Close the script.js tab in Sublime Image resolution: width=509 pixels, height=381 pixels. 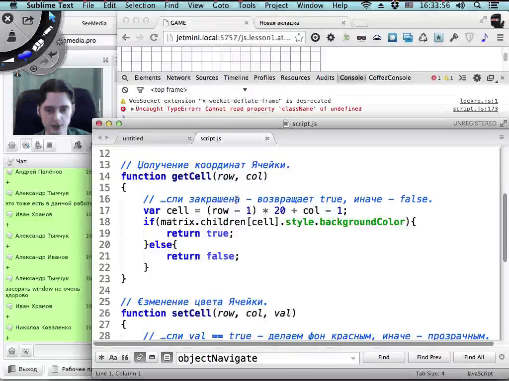pyautogui.click(x=267, y=138)
